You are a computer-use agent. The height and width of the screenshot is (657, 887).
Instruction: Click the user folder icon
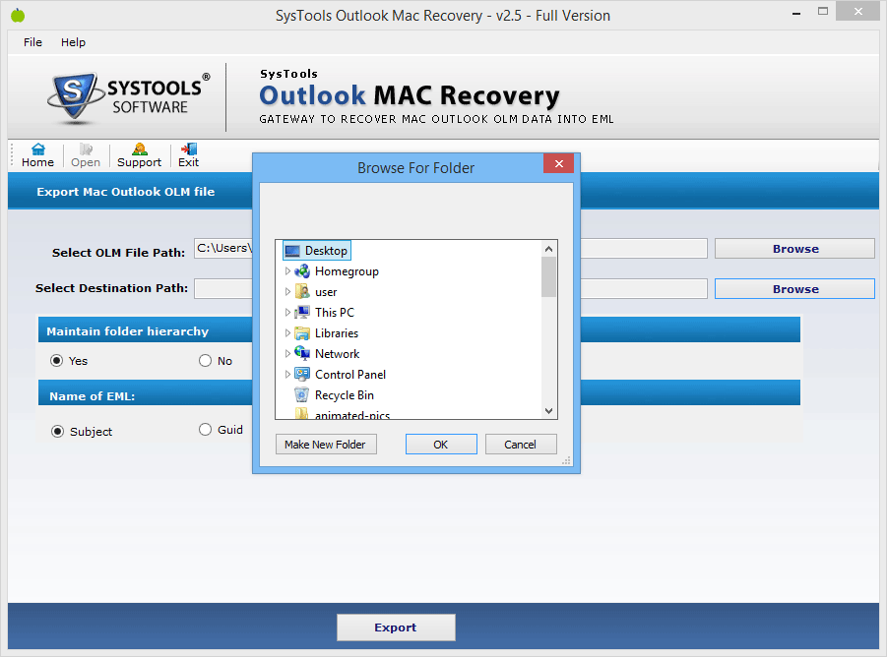pyautogui.click(x=302, y=292)
